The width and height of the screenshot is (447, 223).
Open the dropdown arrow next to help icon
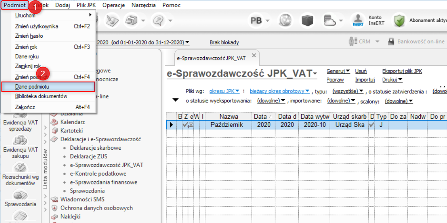click(x=170, y=21)
